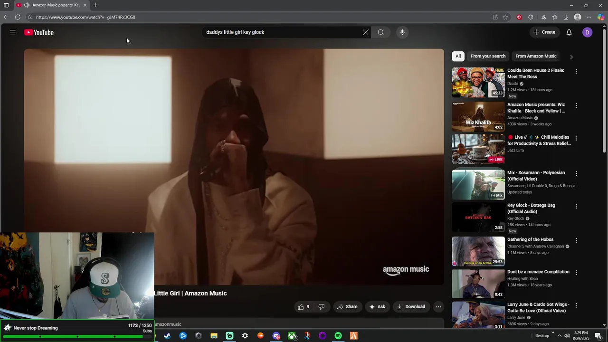The image size is (608, 342).
Task: Open the Druski channel link
Action: (x=513, y=84)
